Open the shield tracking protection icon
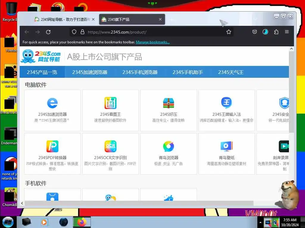This screenshot has height=228, width=305. pyautogui.click(x=74, y=32)
